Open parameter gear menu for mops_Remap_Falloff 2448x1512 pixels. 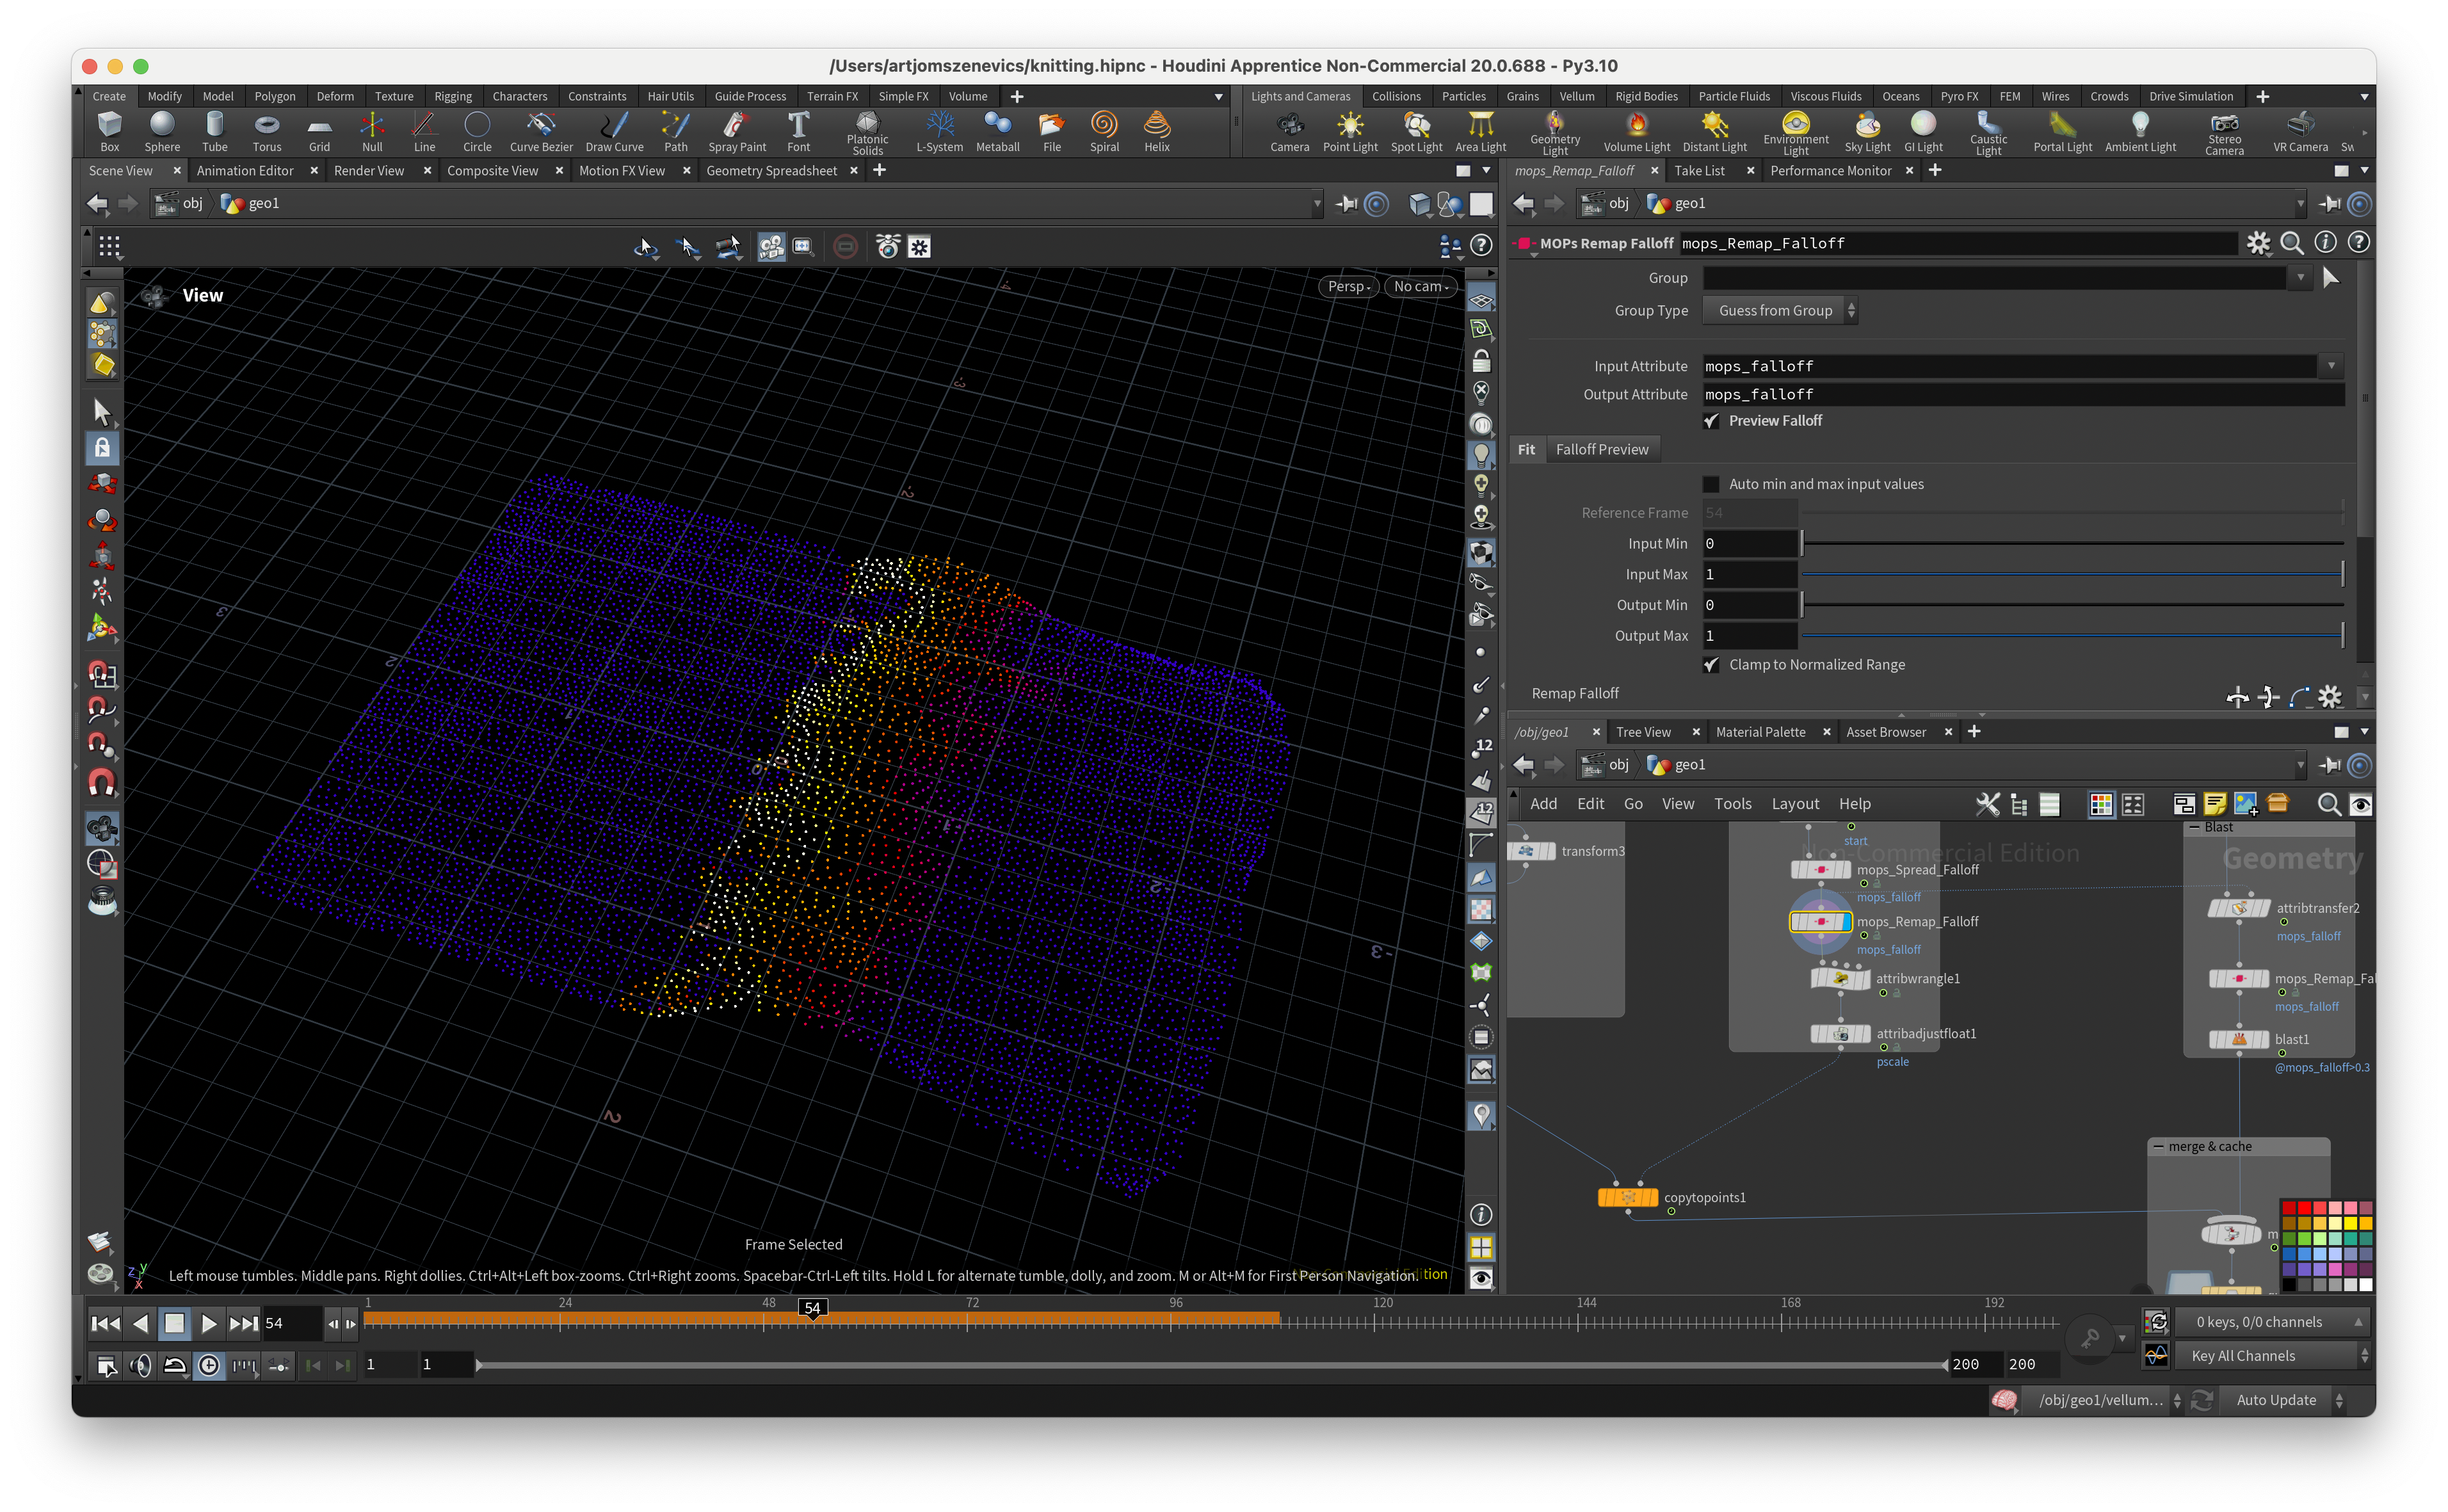pyautogui.click(x=2258, y=243)
